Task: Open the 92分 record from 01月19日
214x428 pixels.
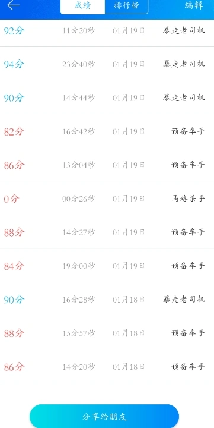Action: click(x=107, y=30)
